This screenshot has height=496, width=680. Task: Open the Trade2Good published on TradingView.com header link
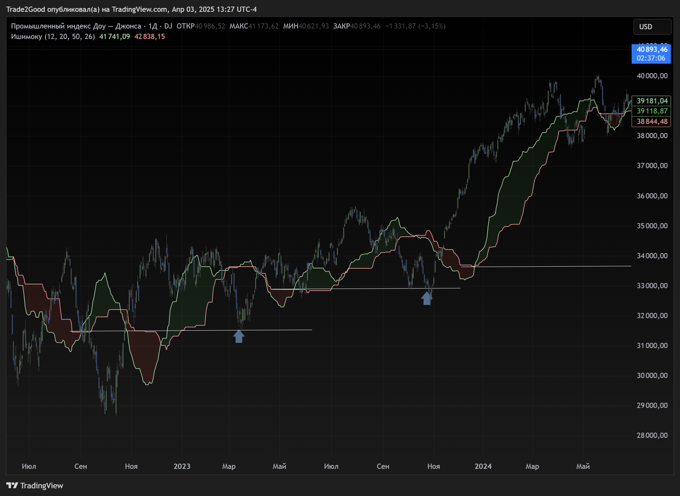pos(131,9)
